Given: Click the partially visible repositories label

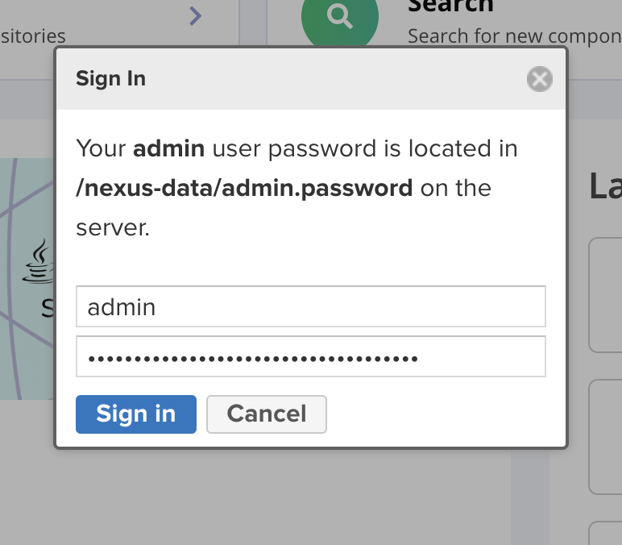Looking at the screenshot, I should click(32, 36).
